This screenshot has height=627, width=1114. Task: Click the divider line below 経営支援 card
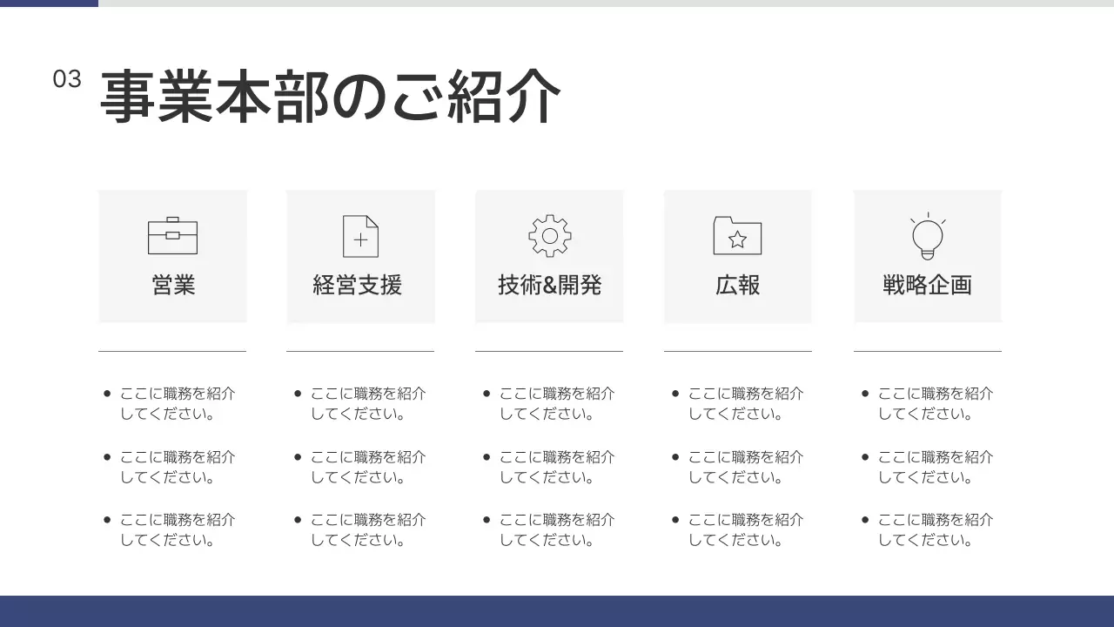(360, 352)
